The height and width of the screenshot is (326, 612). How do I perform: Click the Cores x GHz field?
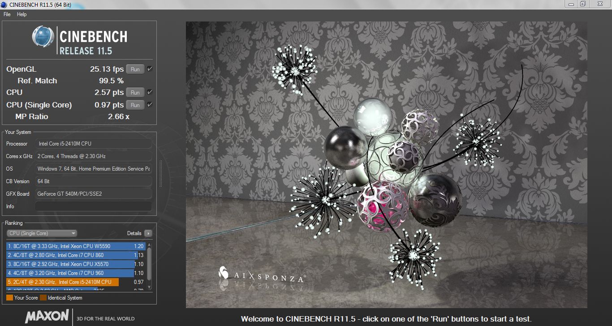(94, 156)
